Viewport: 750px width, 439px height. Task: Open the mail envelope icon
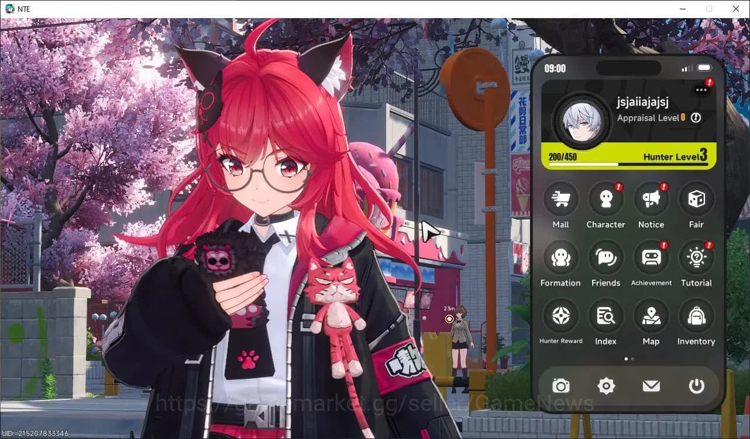651,386
